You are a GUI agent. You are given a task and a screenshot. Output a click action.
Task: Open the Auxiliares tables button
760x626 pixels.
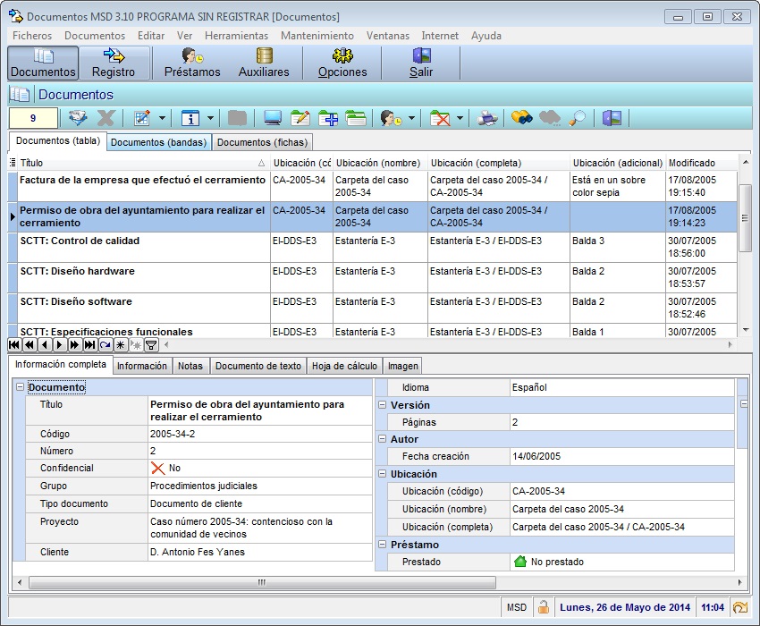click(264, 63)
